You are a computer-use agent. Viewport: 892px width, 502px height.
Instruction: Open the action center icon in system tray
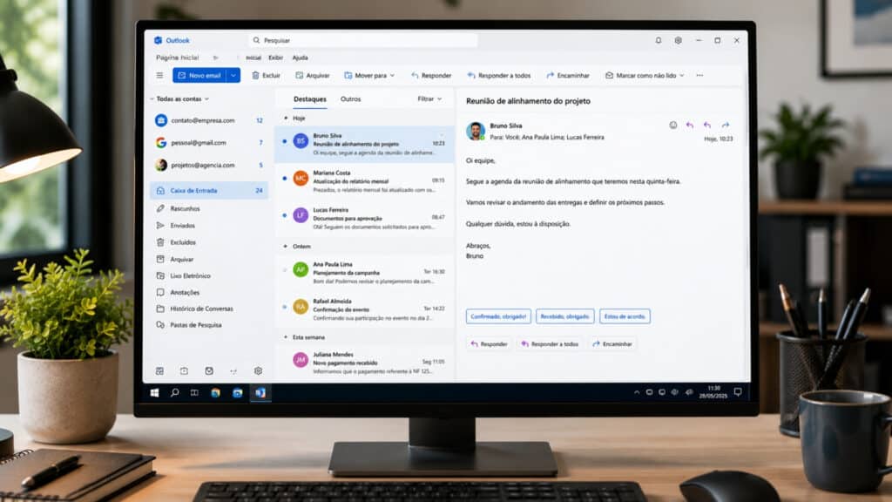pyautogui.click(x=738, y=392)
